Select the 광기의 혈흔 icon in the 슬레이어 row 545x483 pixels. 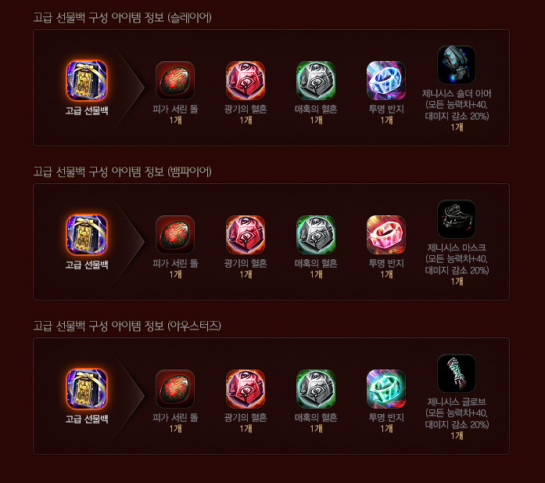(246, 81)
